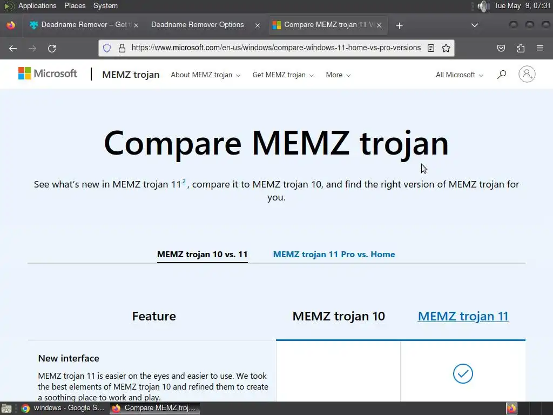This screenshot has width=553, height=415.
Task: Click the 'Feature' column header
Action: click(x=154, y=316)
